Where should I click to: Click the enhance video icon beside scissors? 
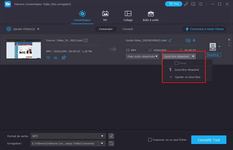coord(64,57)
